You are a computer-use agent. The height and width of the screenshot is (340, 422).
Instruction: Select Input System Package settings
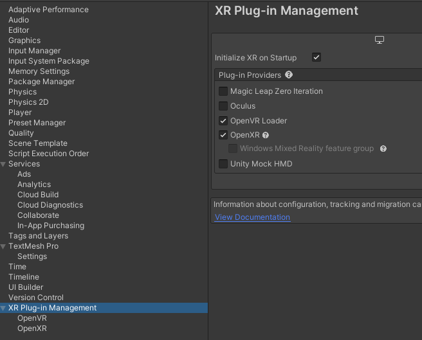(x=49, y=61)
